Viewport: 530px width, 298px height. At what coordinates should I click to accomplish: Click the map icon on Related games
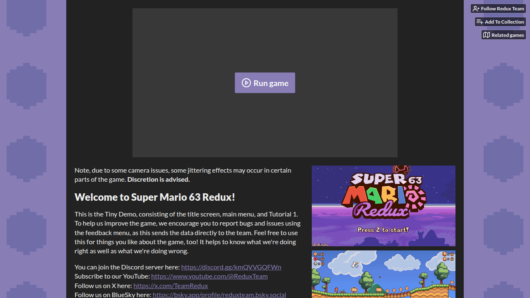[487, 35]
